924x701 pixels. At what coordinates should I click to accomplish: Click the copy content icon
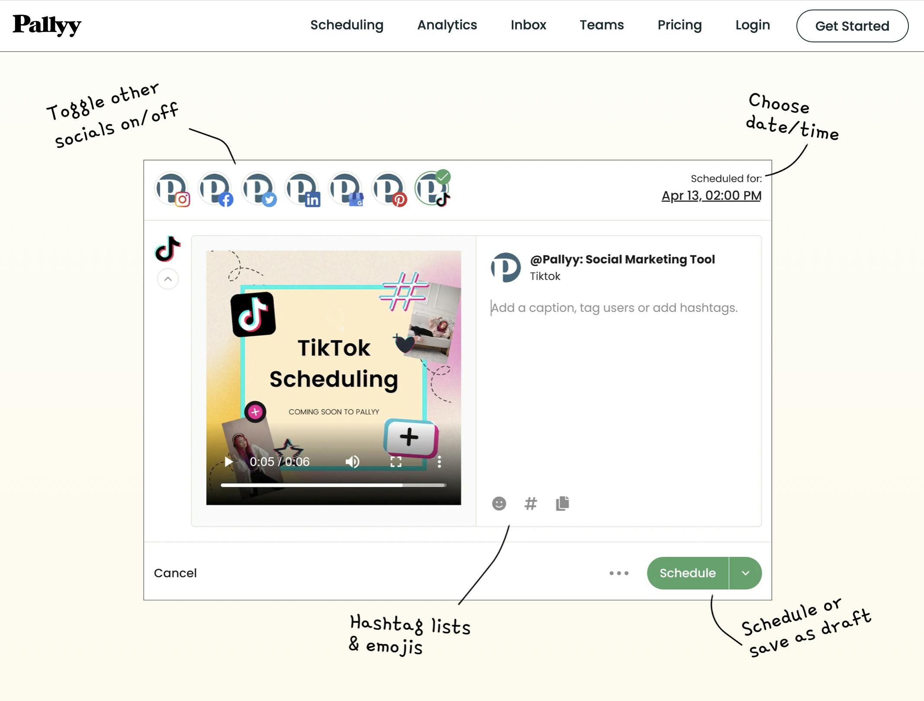(x=563, y=503)
